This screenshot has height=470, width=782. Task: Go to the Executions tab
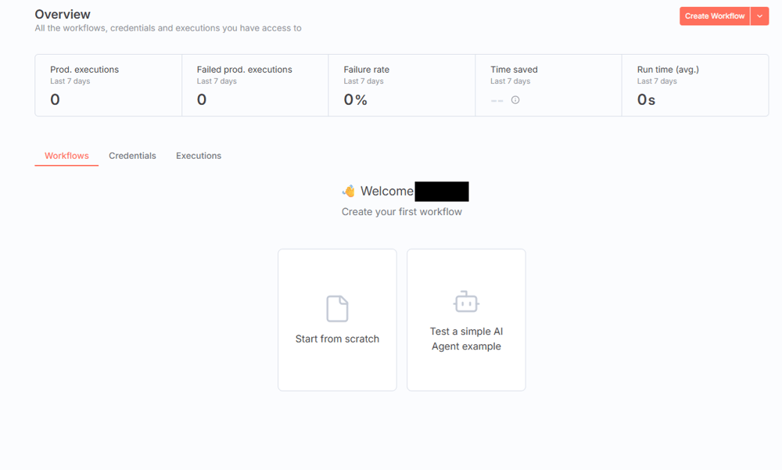tap(199, 156)
